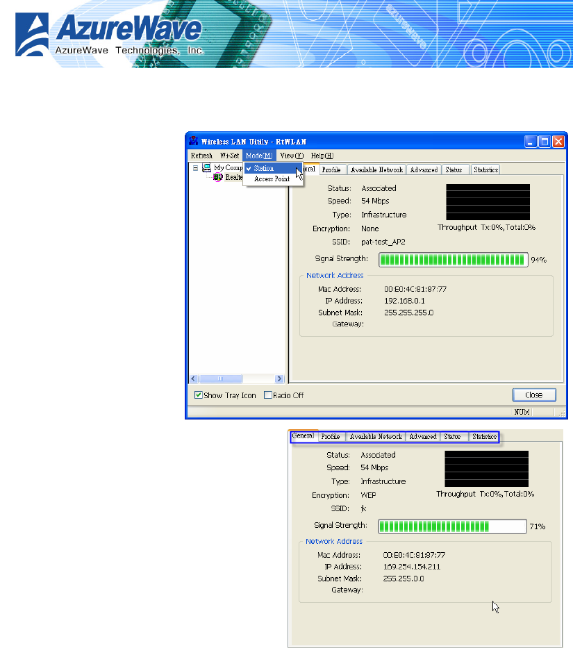Maximize the Wireless LAN Utility window
The width and height of the screenshot is (573, 648).
click(x=545, y=142)
